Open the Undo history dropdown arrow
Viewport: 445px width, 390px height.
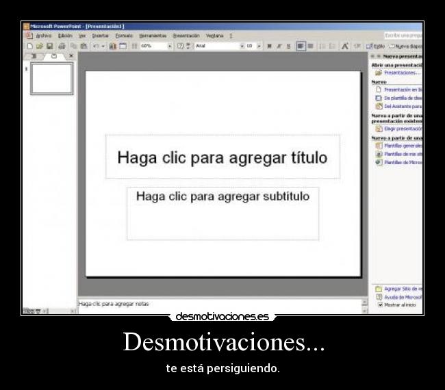pyautogui.click(x=103, y=46)
